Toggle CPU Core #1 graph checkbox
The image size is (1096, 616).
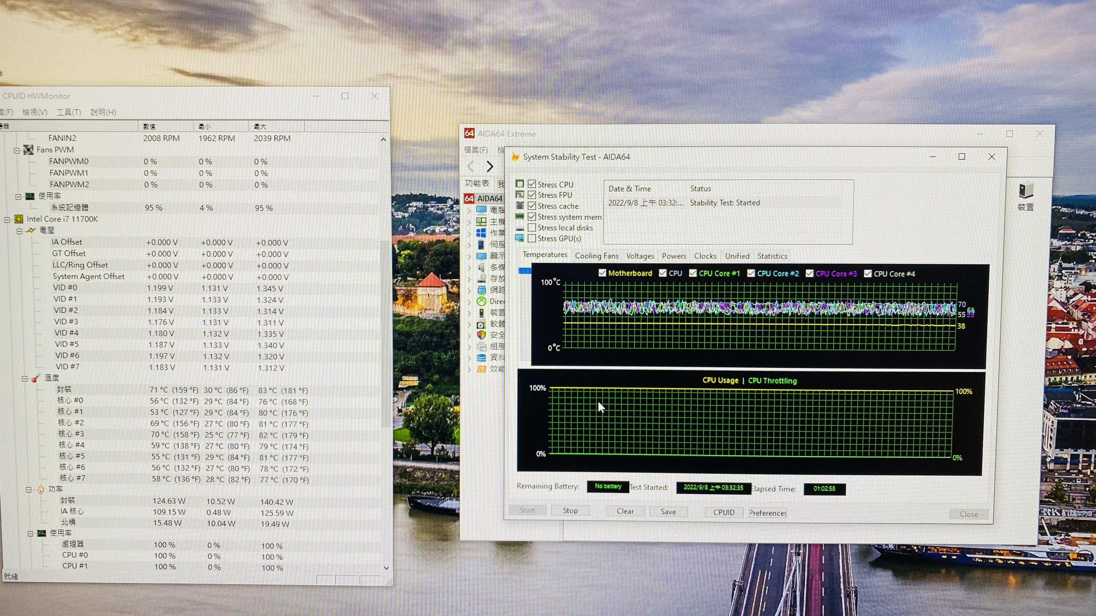(x=693, y=273)
